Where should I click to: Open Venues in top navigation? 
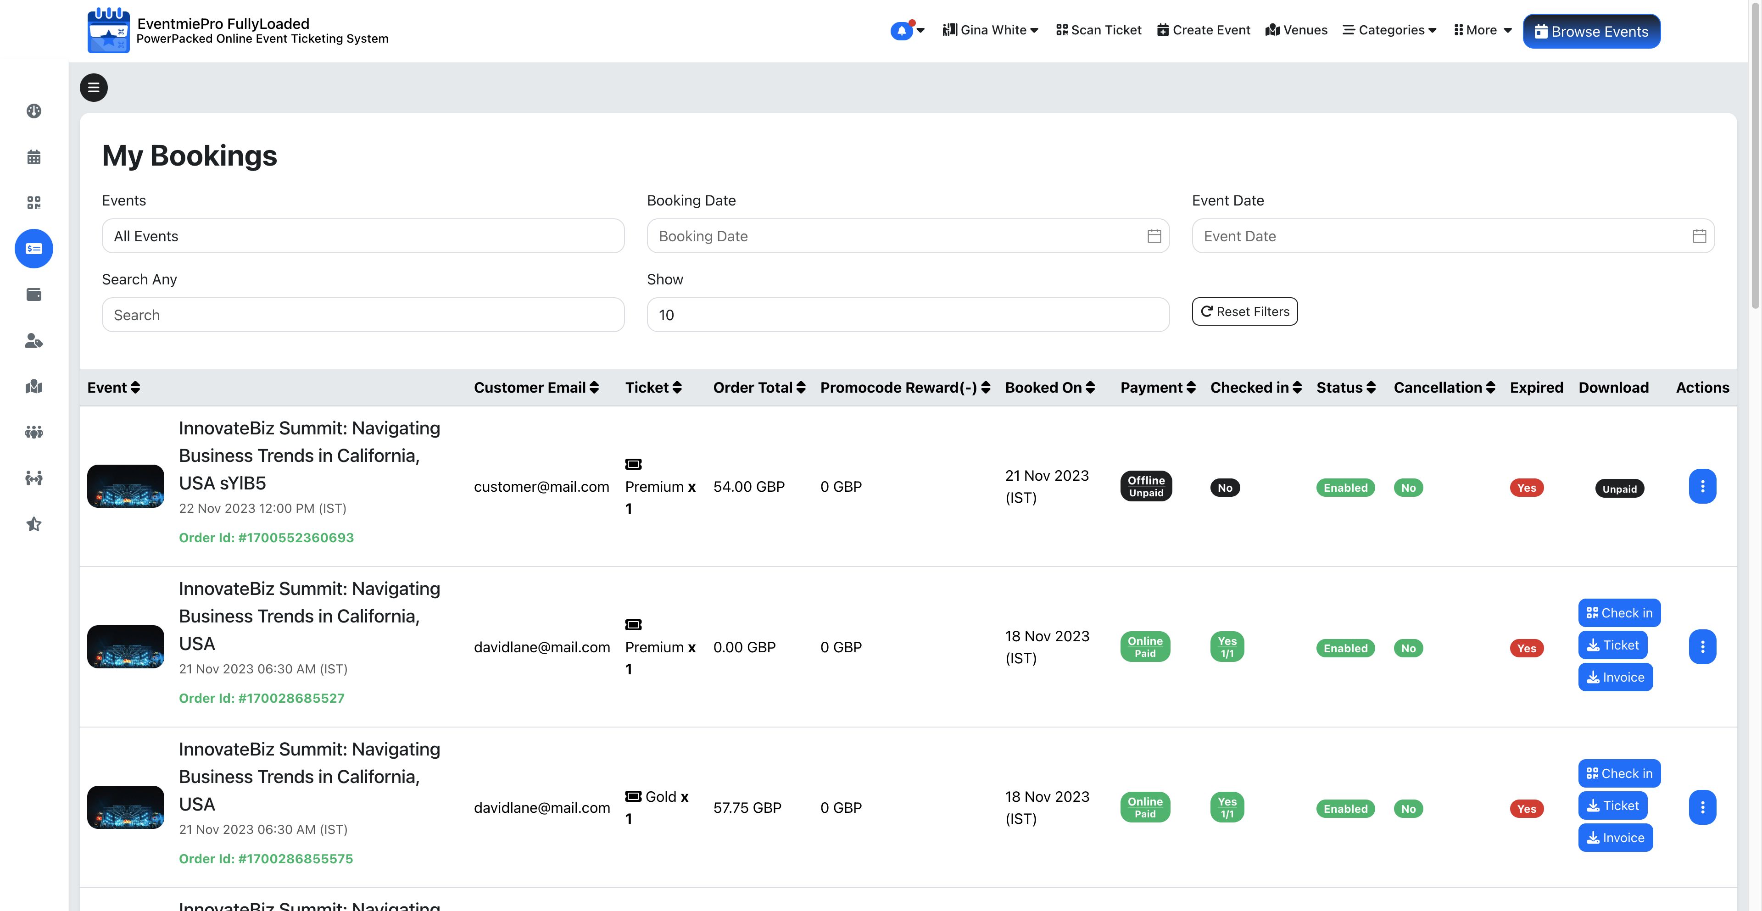tap(1296, 30)
